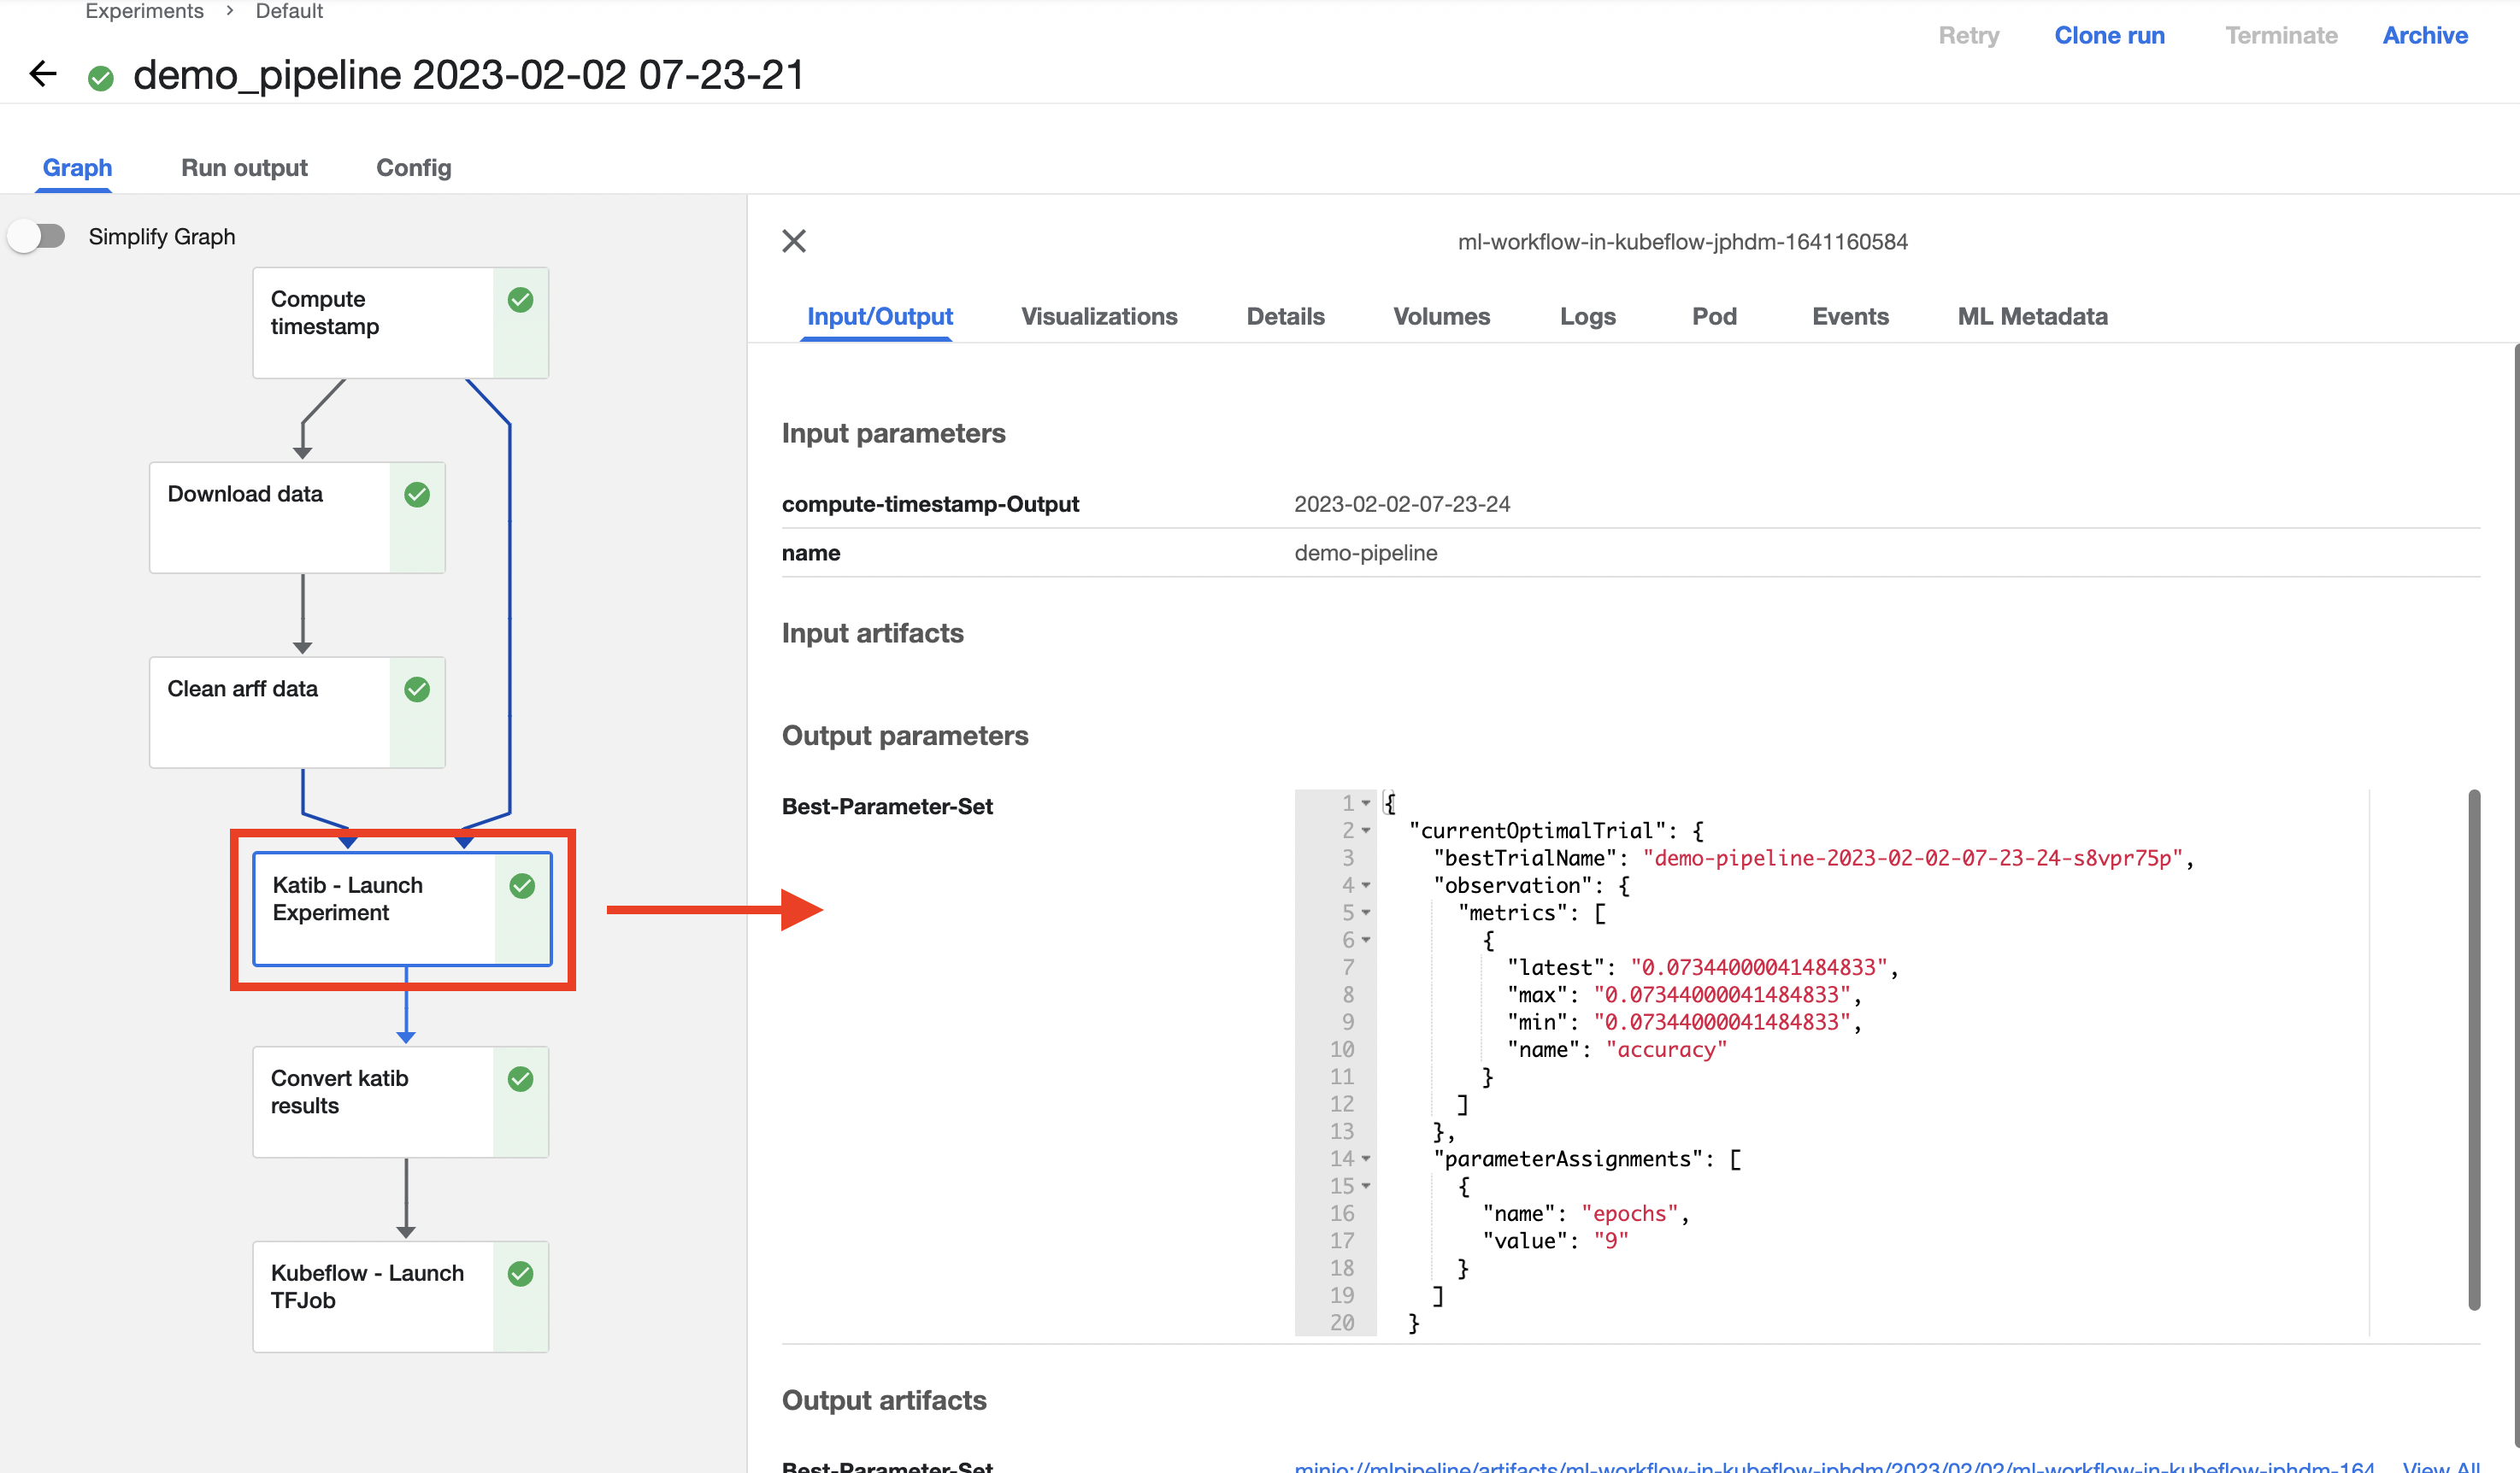Click green checkmark on Compute timestamp node
Viewport: 2520px width, 1473px height.
tap(520, 300)
